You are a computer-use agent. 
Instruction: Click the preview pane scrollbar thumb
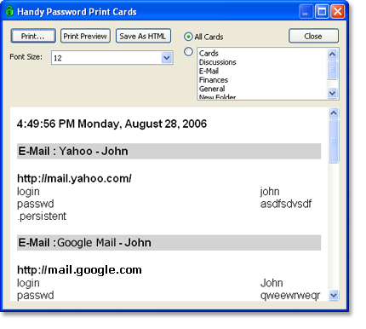pyautogui.click(x=334, y=141)
